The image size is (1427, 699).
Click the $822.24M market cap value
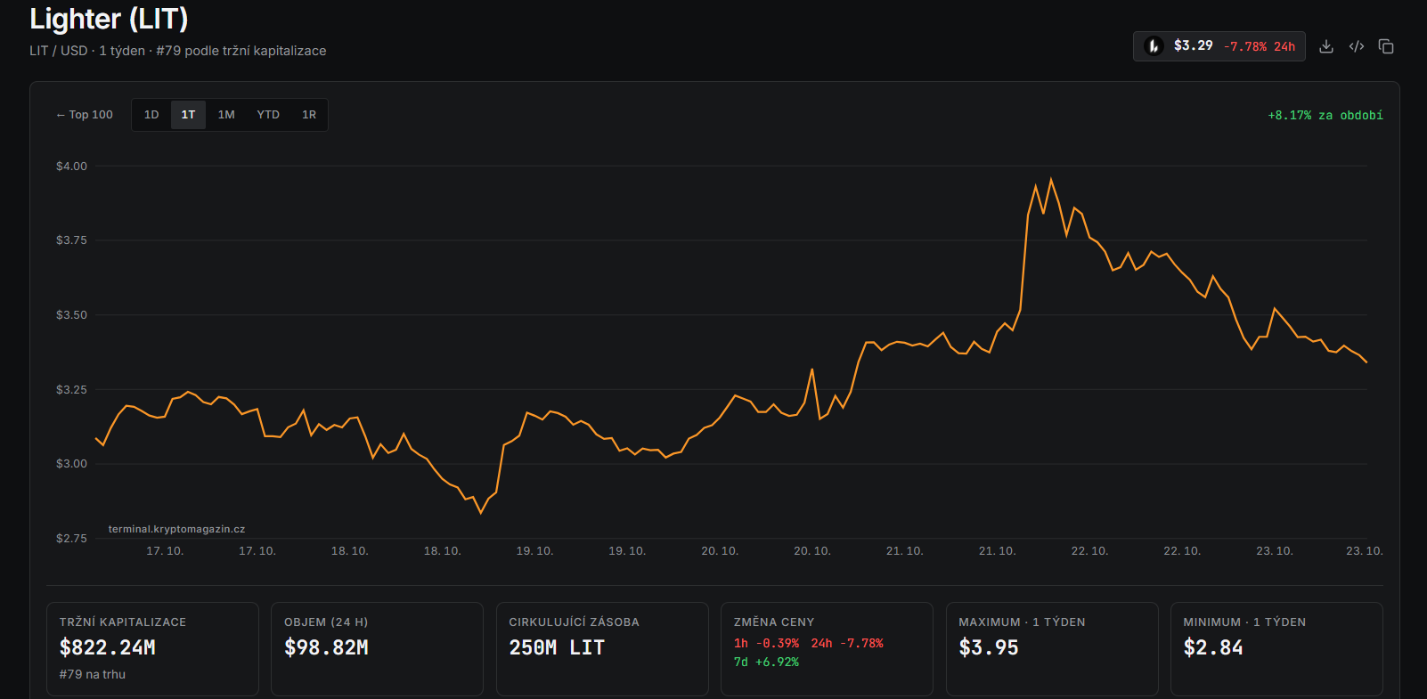click(x=108, y=647)
